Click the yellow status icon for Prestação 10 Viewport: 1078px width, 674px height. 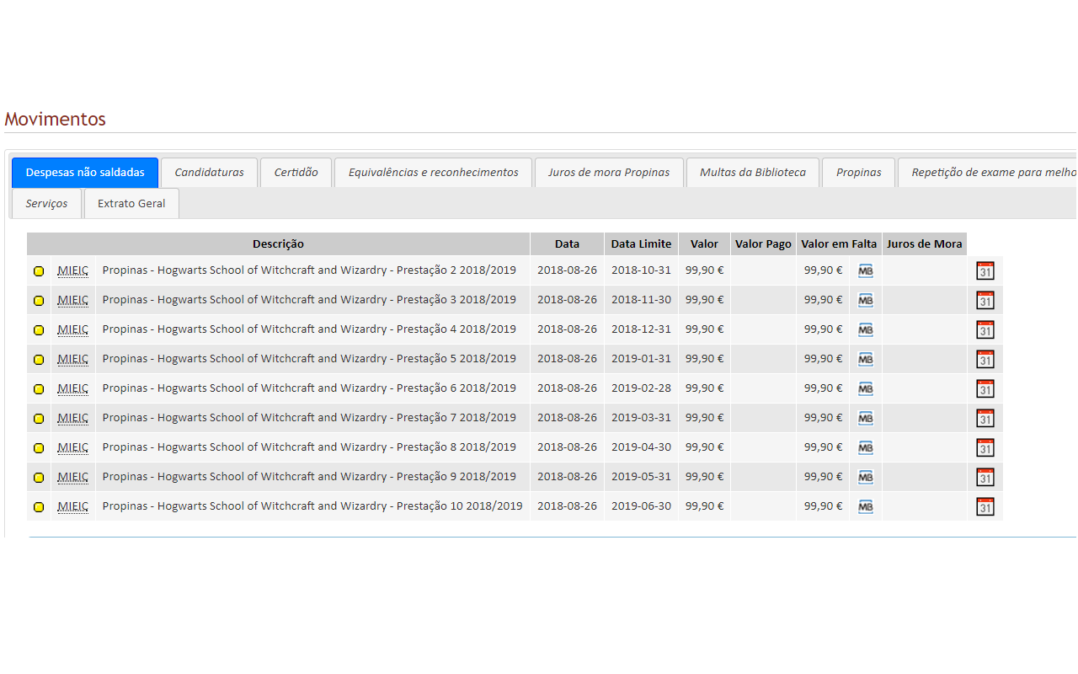point(39,507)
